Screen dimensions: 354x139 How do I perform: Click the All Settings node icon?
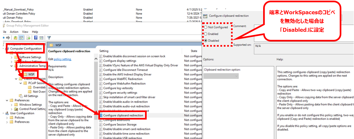pos(21,96)
